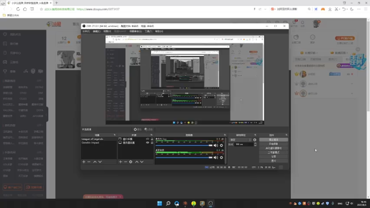Image resolution: width=370 pixels, height=208 pixels.
Task: Open the File menu in OBS
Action: pos(86,31)
